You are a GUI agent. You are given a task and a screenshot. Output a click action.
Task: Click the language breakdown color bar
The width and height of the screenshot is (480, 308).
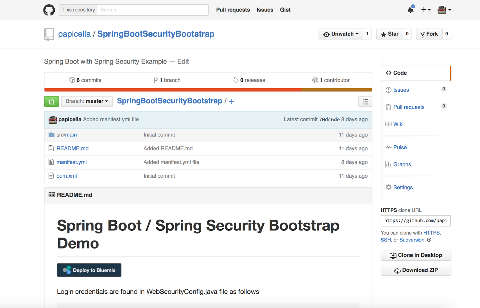click(208, 90)
